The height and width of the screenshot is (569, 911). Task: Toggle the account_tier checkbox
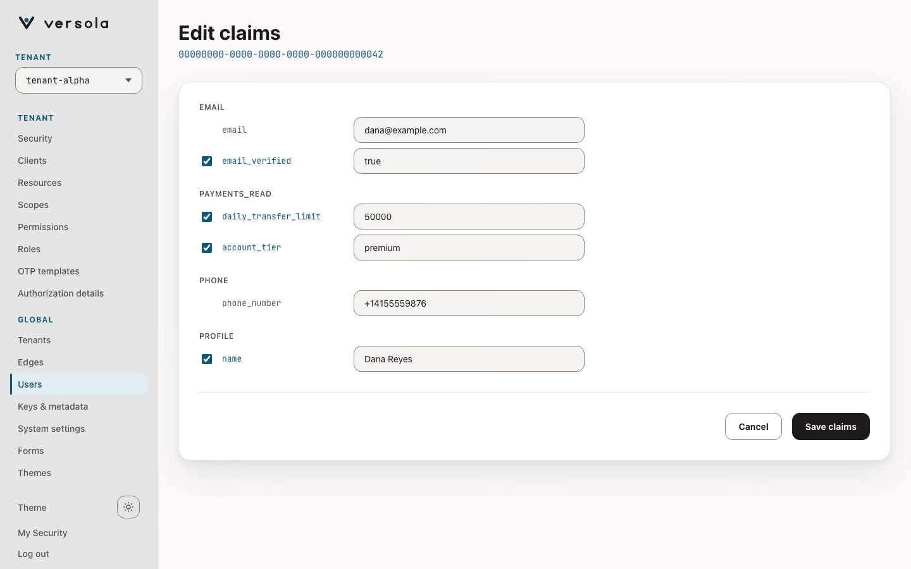pos(207,248)
